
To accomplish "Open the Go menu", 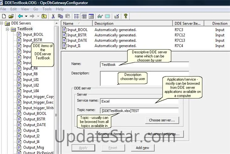I will (36, 9).
